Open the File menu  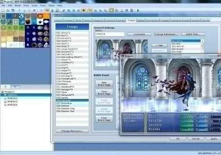[x=3, y=5]
